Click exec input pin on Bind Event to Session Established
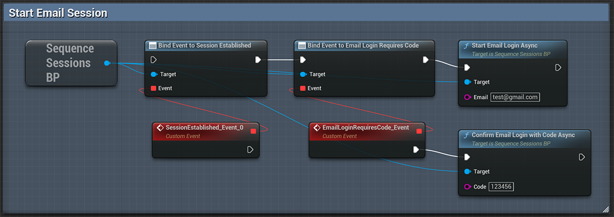Screen dimensions: 614x217 point(154,60)
